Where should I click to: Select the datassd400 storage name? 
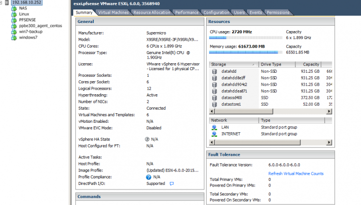coord(232,98)
